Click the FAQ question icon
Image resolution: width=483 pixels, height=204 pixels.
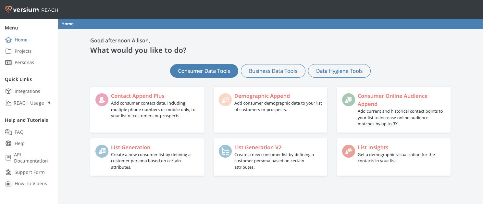(x=9, y=132)
